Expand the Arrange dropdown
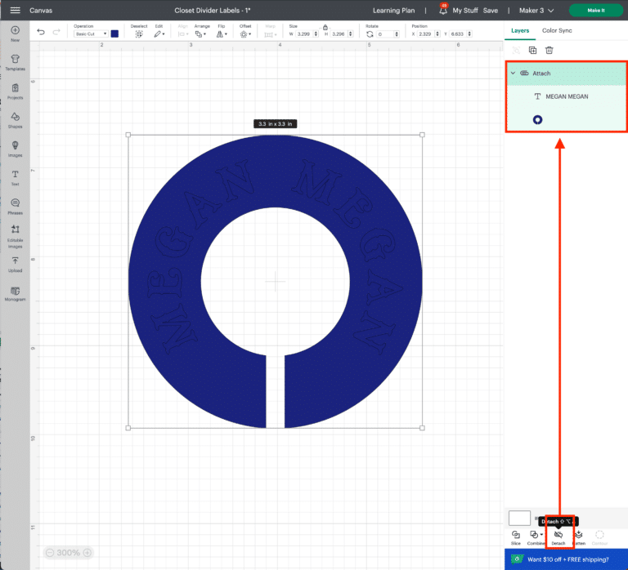The image size is (628, 570). point(202,34)
